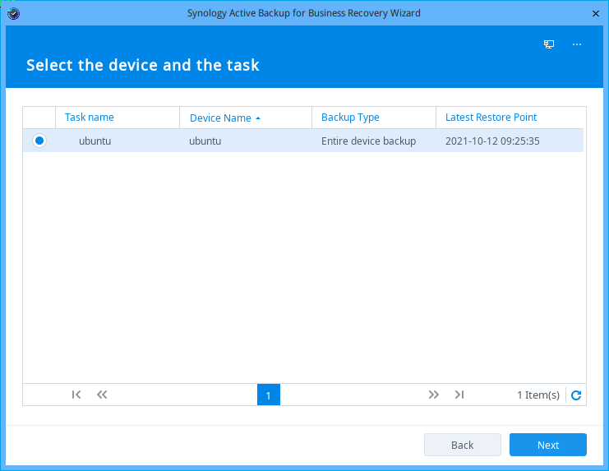Click 'ubuntu' in Task name column
The height and width of the screenshot is (471, 609).
[x=95, y=141]
